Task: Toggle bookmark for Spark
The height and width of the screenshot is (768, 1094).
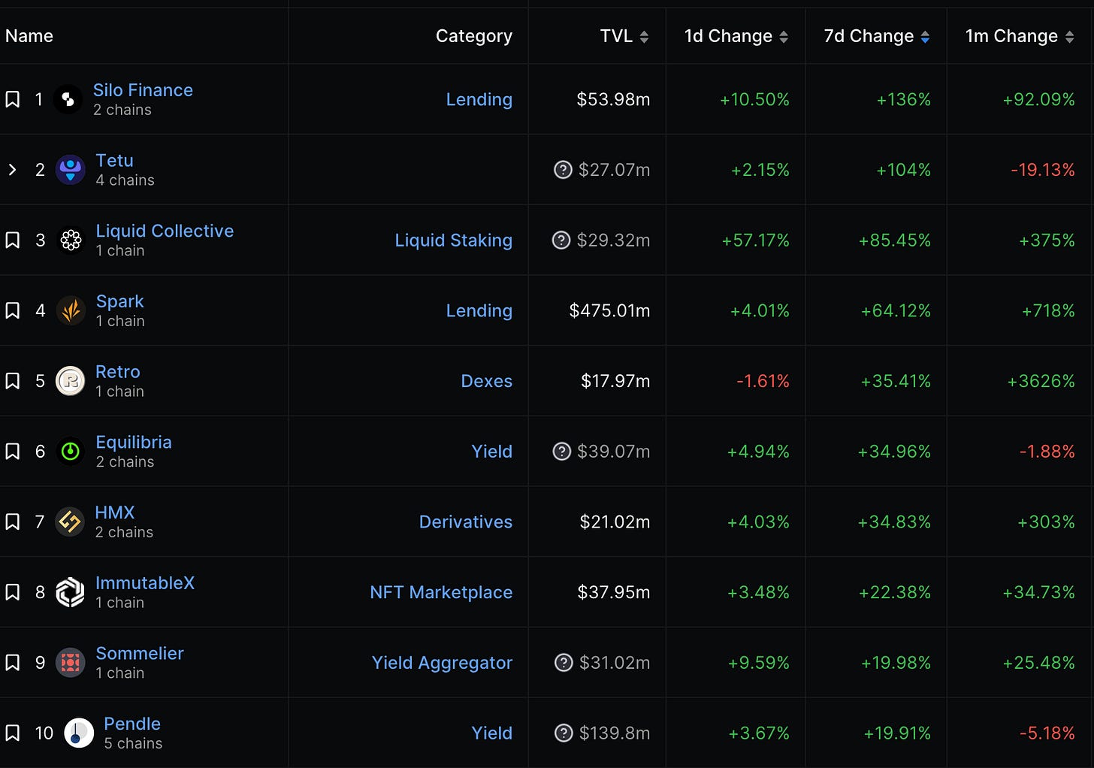Action: click(13, 310)
